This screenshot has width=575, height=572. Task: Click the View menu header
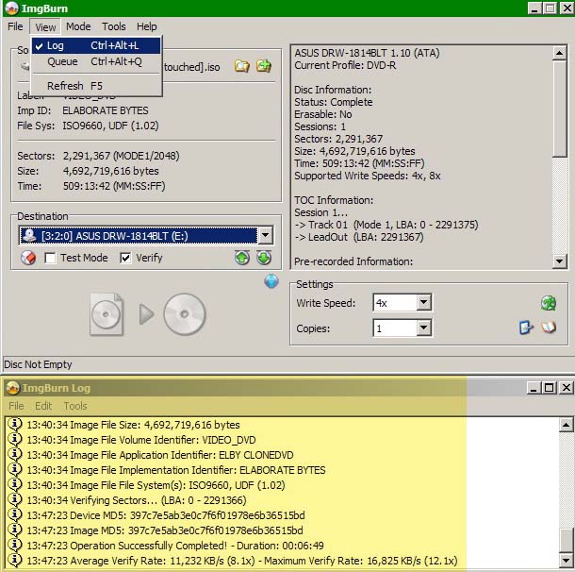[45, 26]
